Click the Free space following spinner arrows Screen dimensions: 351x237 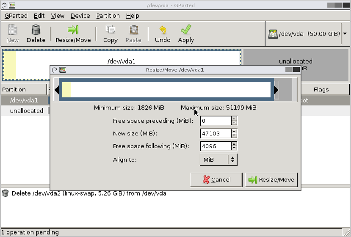pyautogui.click(x=234, y=146)
